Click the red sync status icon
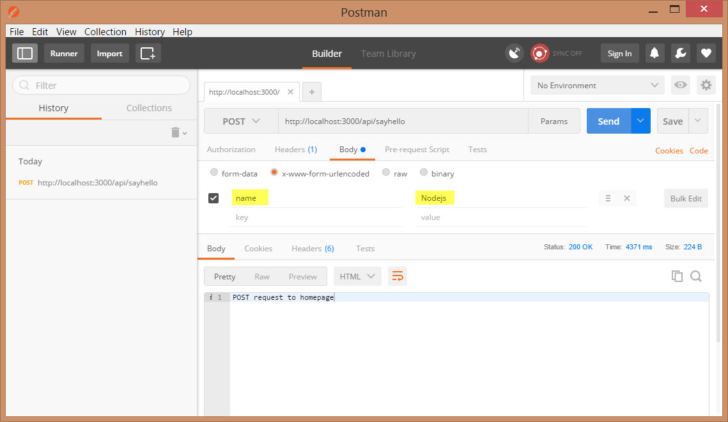The height and width of the screenshot is (422, 728). click(539, 53)
